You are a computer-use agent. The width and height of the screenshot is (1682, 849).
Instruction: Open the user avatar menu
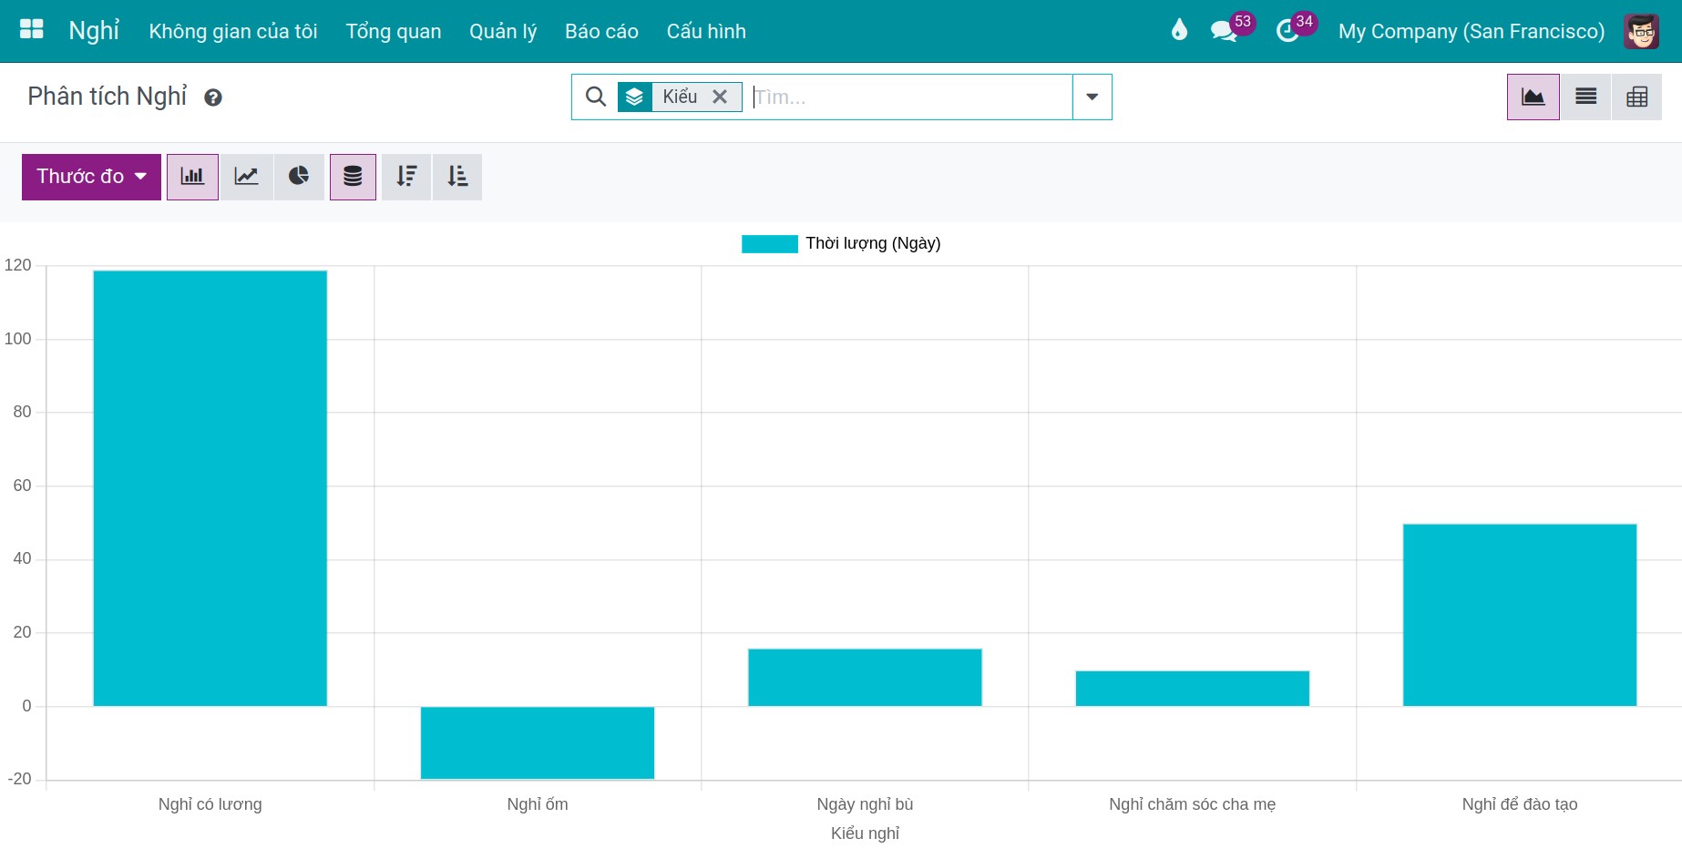click(x=1641, y=31)
